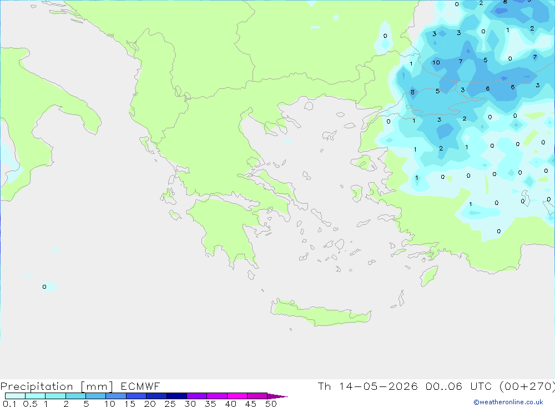
Task: Click the "35" legend scale label
Action: point(210,404)
